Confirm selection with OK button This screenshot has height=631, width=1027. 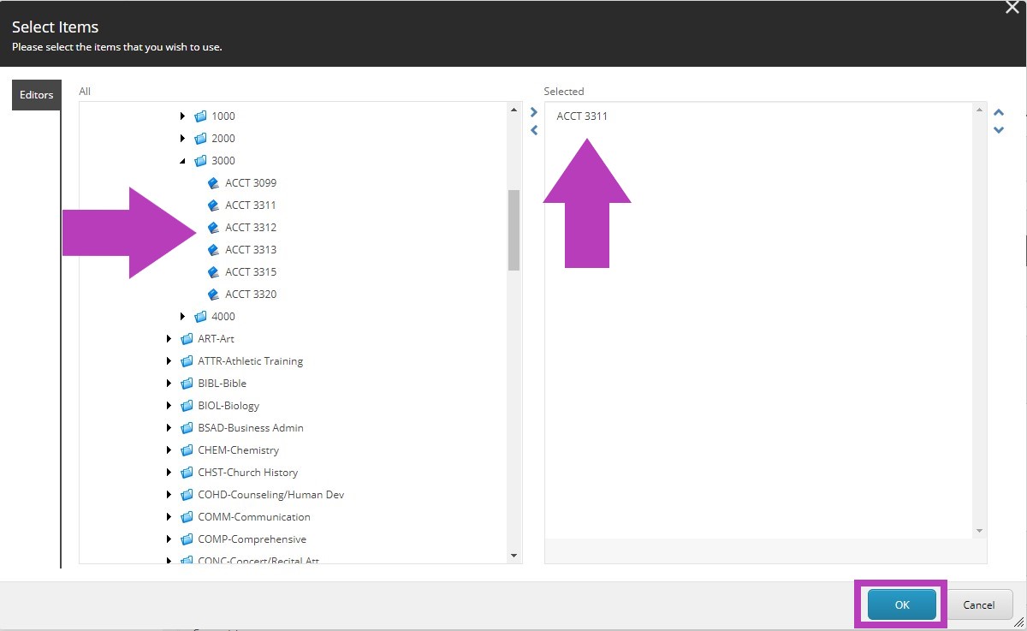pos(902,604)
